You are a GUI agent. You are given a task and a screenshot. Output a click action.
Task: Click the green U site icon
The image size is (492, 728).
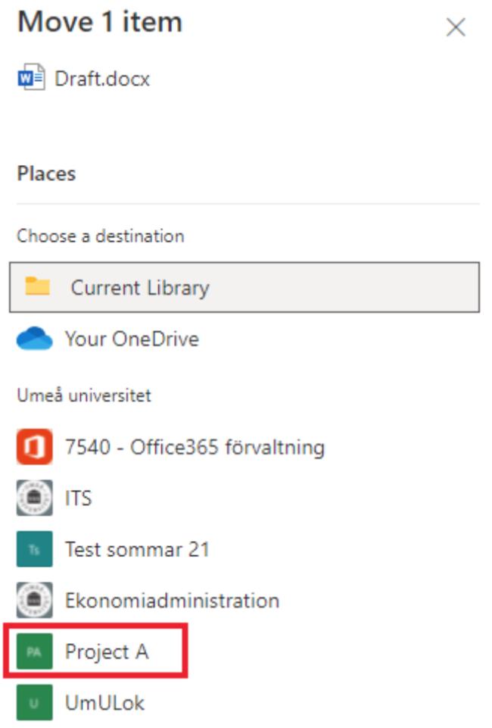34,702
